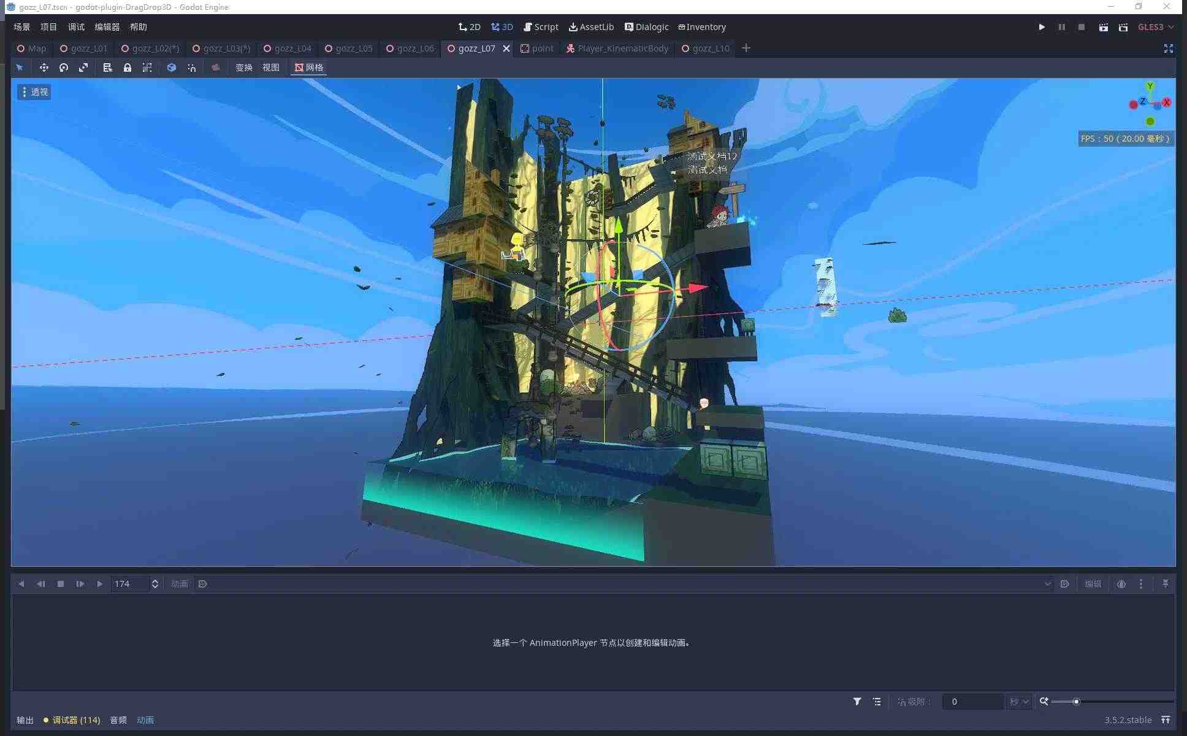
Task: Toggle distraction-free fullscreen mode icon
Action: click(1168, 48)
